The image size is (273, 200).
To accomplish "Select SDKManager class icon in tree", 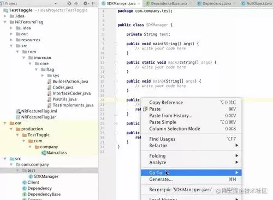I will 31,177.
